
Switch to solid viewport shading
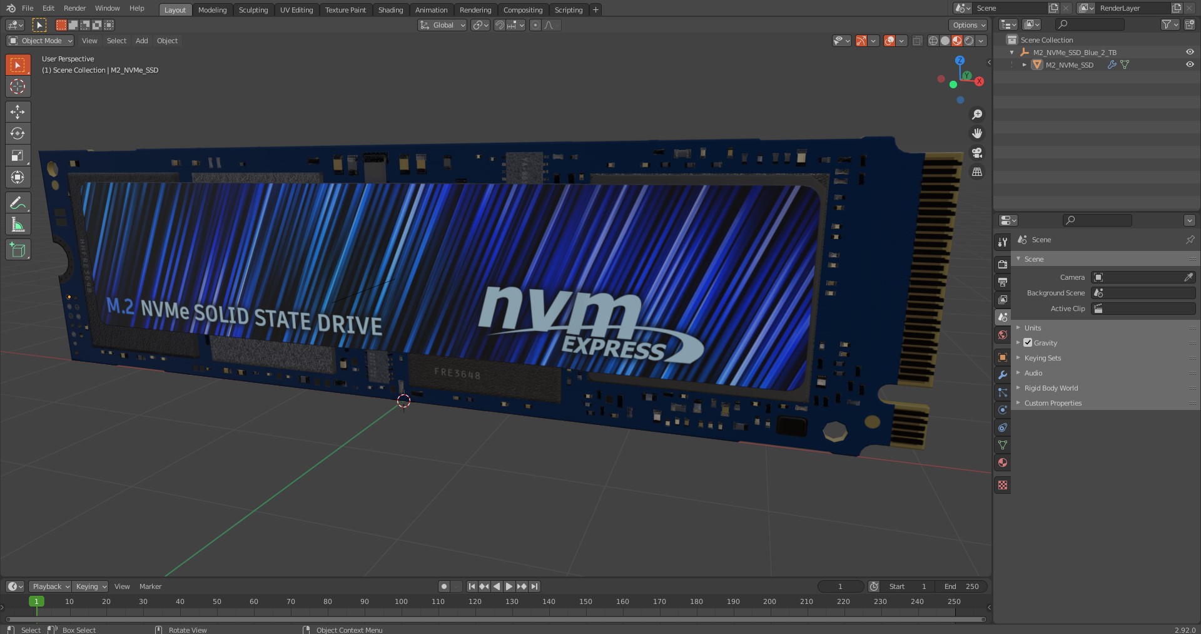tap(945, 41)
